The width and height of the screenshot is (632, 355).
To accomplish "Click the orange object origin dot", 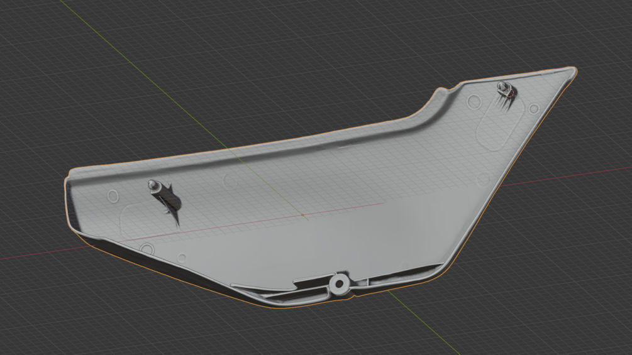I will 302,216.
